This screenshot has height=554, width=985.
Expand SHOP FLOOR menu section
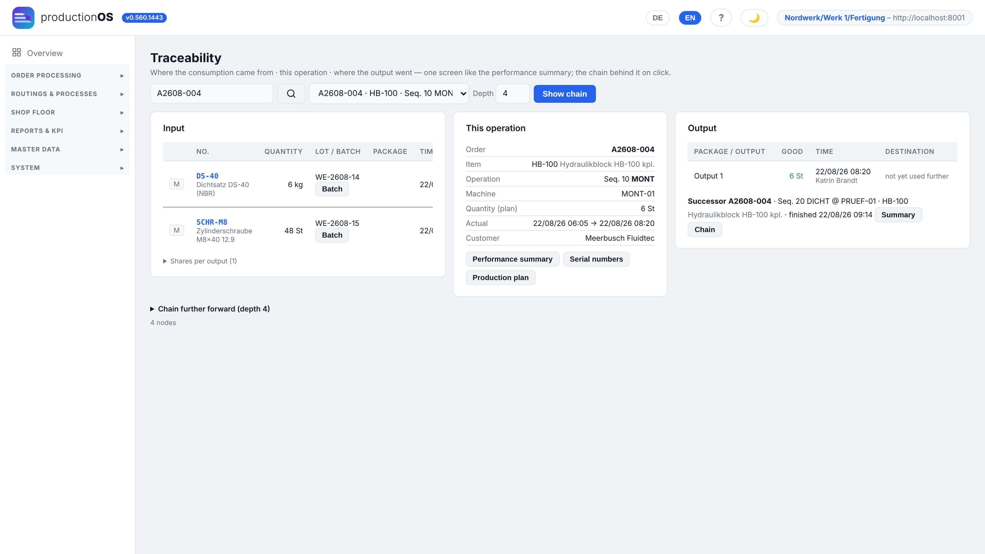click(x=67, y=112)
